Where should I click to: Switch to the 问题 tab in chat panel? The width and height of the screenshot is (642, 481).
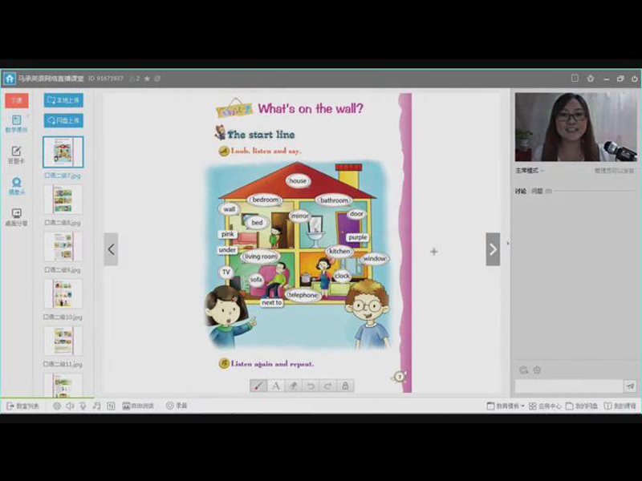537,191
